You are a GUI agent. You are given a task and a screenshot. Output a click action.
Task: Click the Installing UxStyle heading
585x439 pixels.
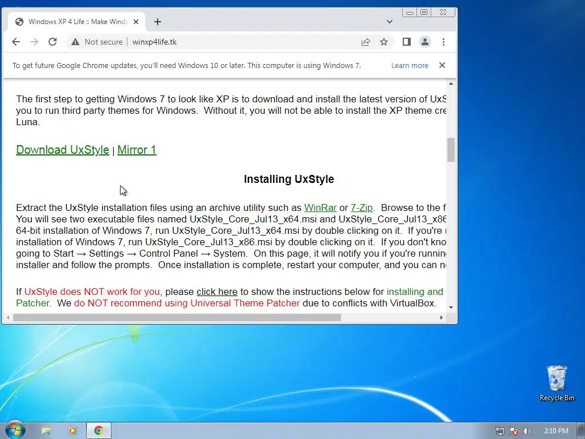coord(289,179)
